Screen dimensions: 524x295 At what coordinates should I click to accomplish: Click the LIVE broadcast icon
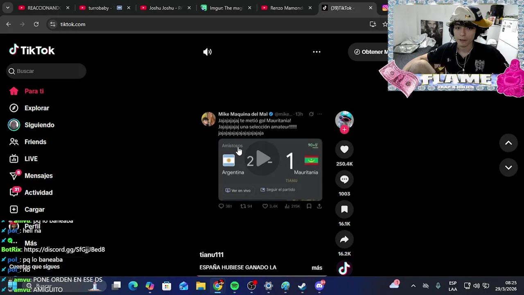pos(14,159)
